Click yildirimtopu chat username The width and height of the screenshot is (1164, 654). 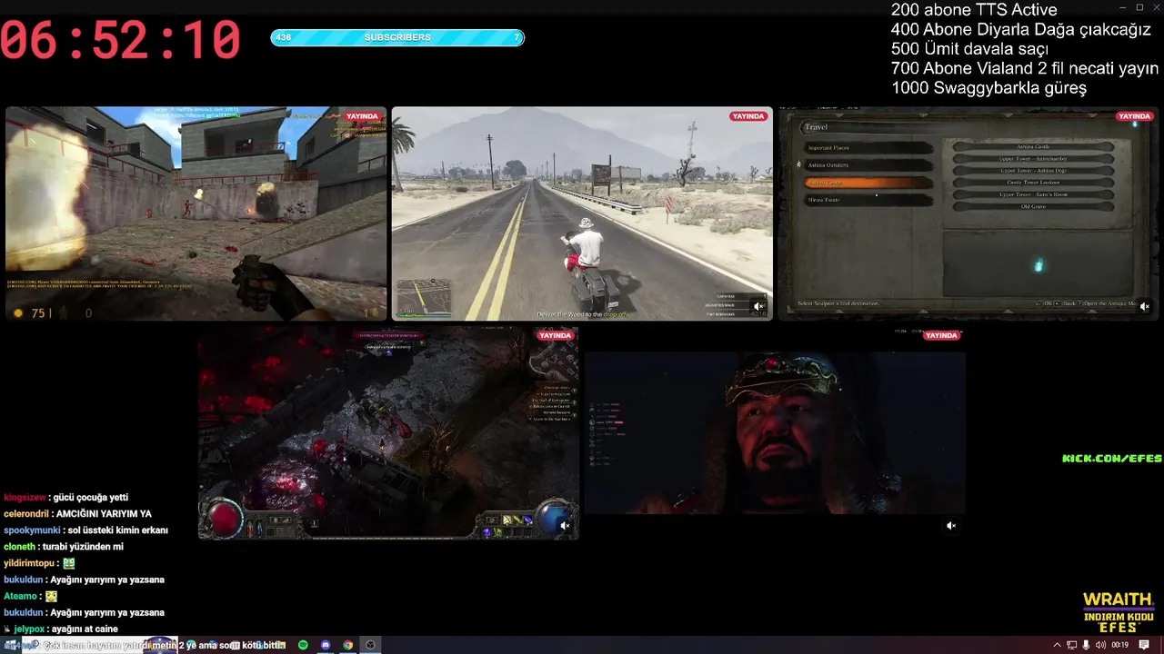point(29,563)
